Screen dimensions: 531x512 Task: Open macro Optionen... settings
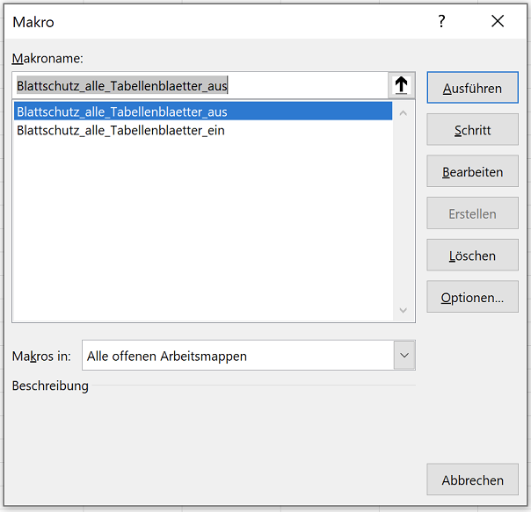(472, 297)
